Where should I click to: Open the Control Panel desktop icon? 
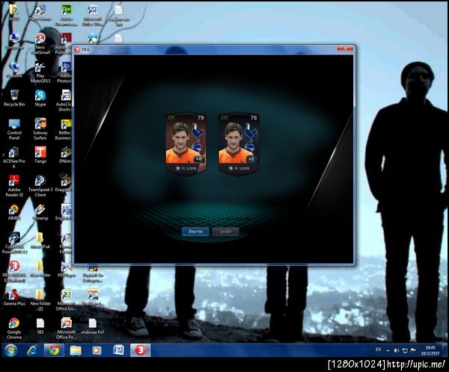click(x=14, y=129)
